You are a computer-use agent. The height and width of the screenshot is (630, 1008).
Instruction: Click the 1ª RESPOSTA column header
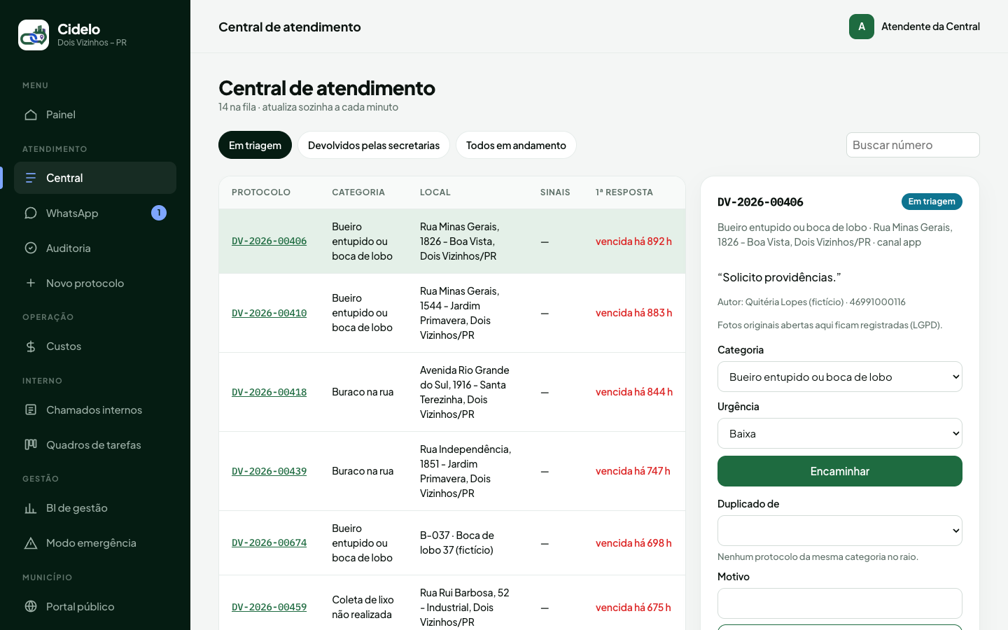(624, 192)
